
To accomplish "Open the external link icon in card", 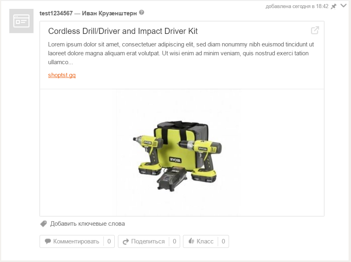I will click(x=315, y=30).
